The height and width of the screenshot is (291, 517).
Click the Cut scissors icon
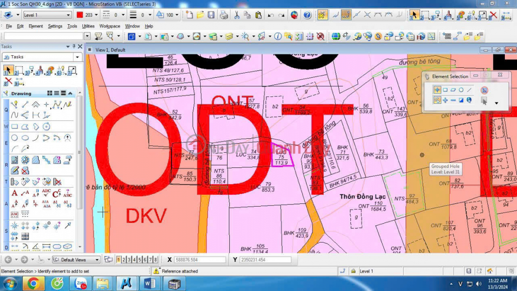coord(236,15)
